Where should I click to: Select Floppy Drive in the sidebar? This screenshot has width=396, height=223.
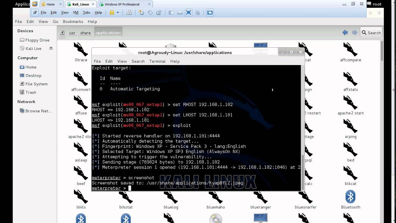pyautogui.click(x=35, y=40)
